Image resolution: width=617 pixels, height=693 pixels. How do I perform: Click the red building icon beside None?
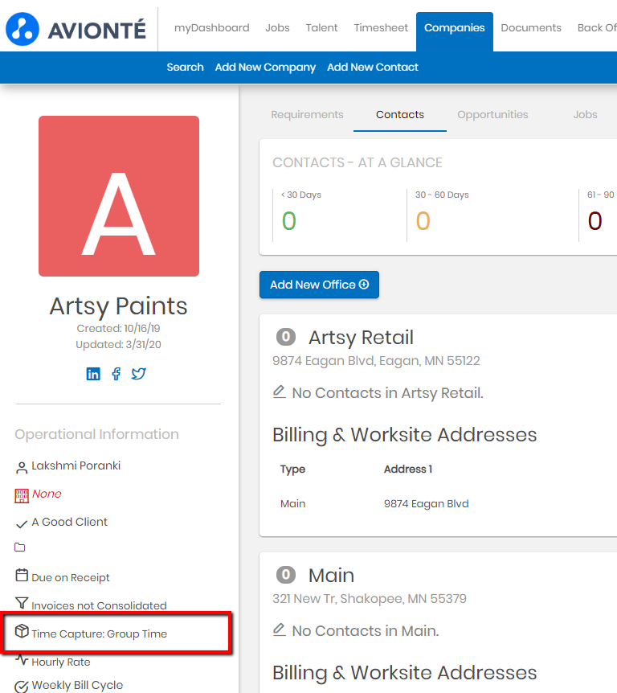22,495
